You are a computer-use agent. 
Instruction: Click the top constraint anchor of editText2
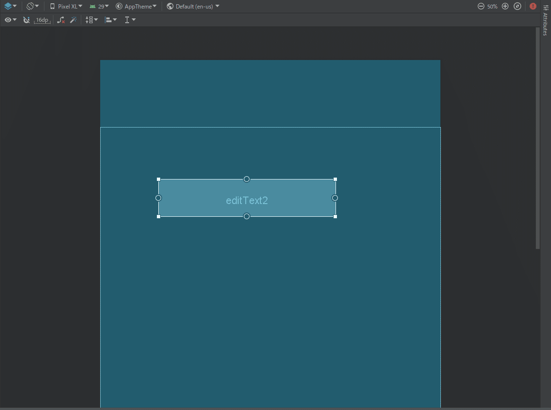[247, 179]
